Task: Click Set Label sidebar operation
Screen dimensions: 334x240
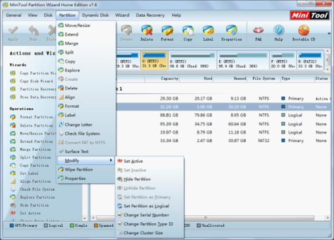Action: pyautogui.click(x=25, y=174)
